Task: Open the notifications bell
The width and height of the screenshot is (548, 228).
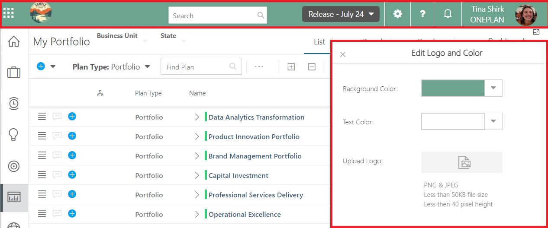Action: (448, 14)
